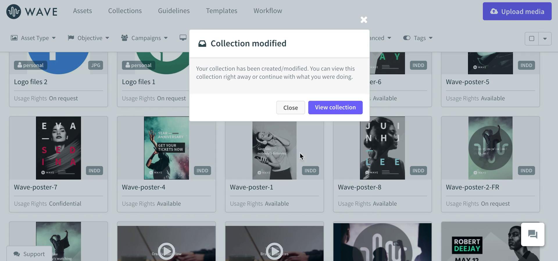Click the collection inbox icon in dialog
This screenshot has height=261, width=558.
202,44
